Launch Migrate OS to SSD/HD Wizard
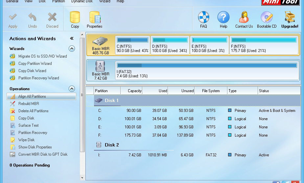Screen dimensions: 304x183 click(x=42, y=56)
